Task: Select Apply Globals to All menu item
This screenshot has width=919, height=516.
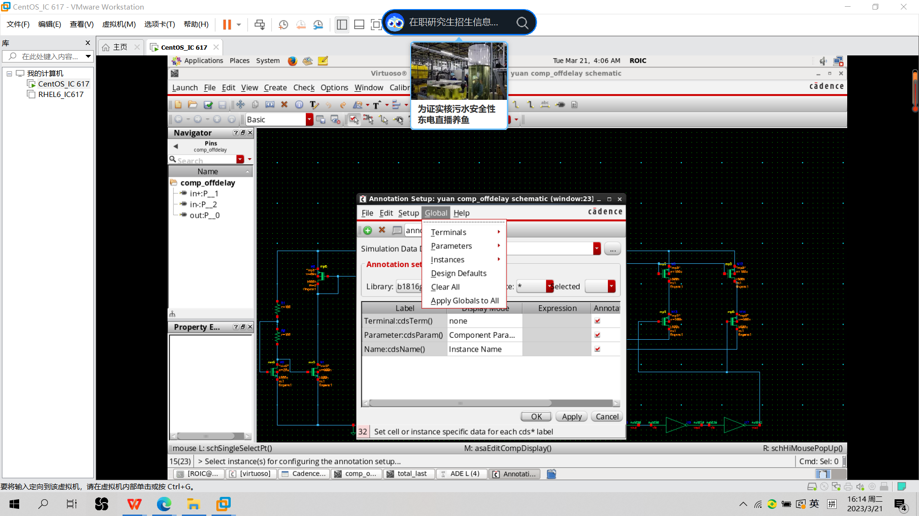Action: (464, 301)
